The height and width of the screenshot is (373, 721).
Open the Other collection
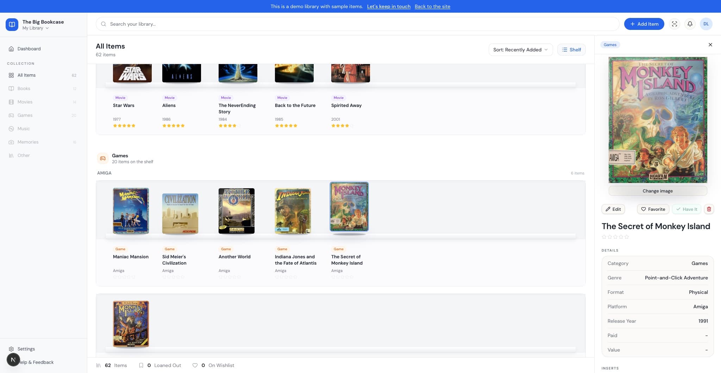point(44,156)
